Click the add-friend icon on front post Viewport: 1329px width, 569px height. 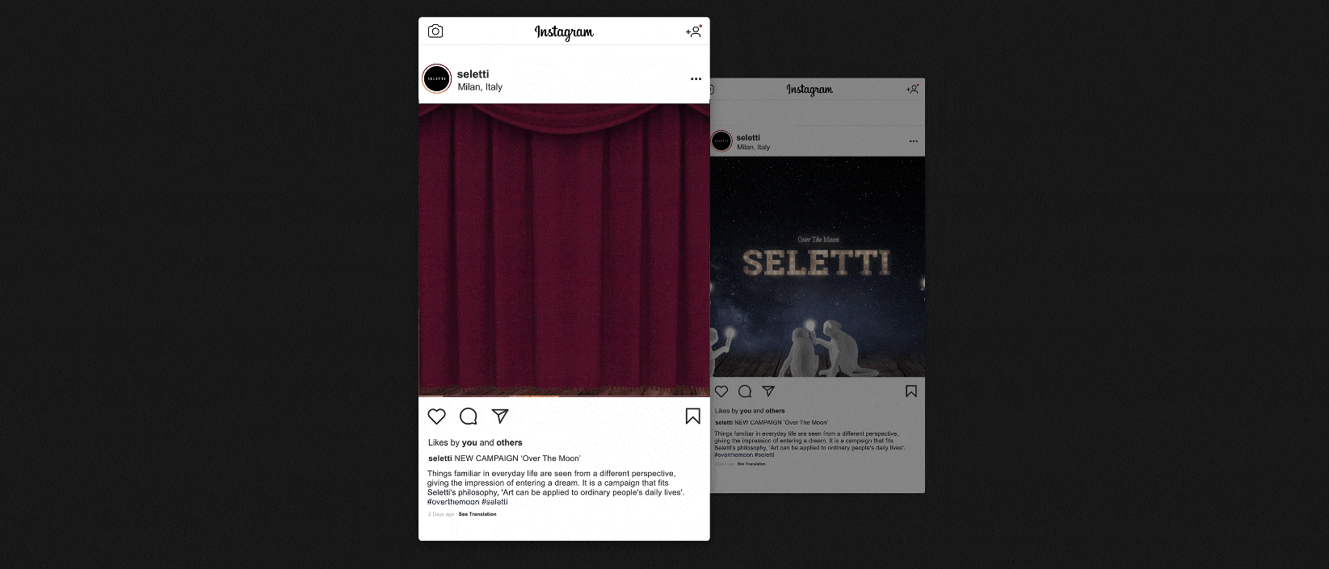click(x=694, y=31)
